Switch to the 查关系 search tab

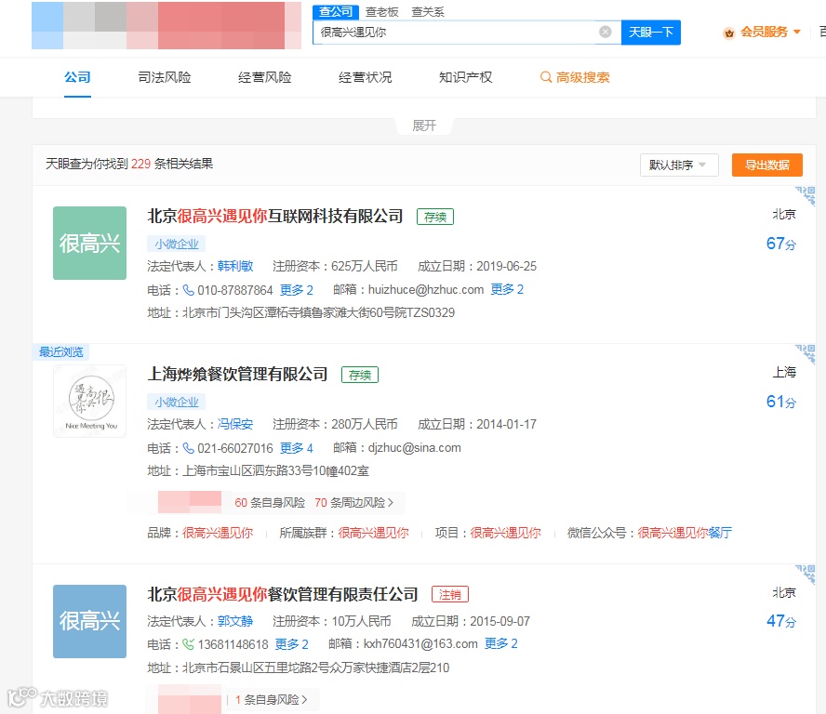pos(428,11)
